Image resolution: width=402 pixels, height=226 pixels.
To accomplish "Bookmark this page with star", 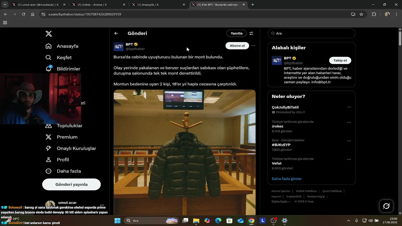I will coord(361,14).
